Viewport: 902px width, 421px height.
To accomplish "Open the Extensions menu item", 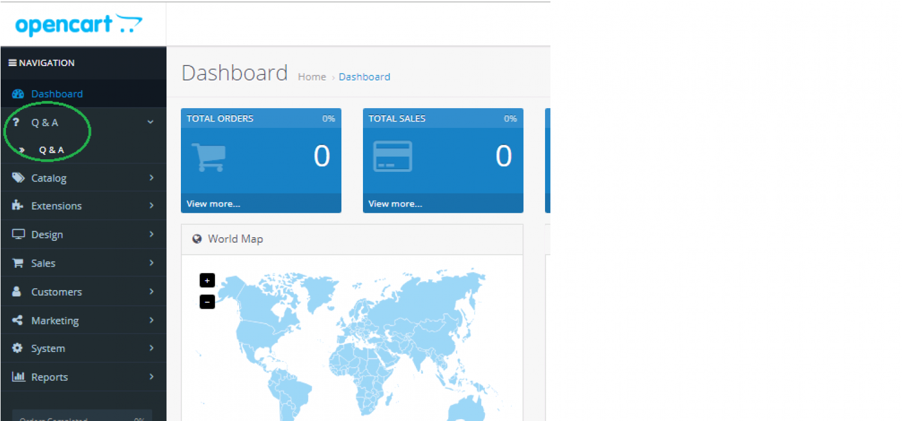I will (56, 205).
